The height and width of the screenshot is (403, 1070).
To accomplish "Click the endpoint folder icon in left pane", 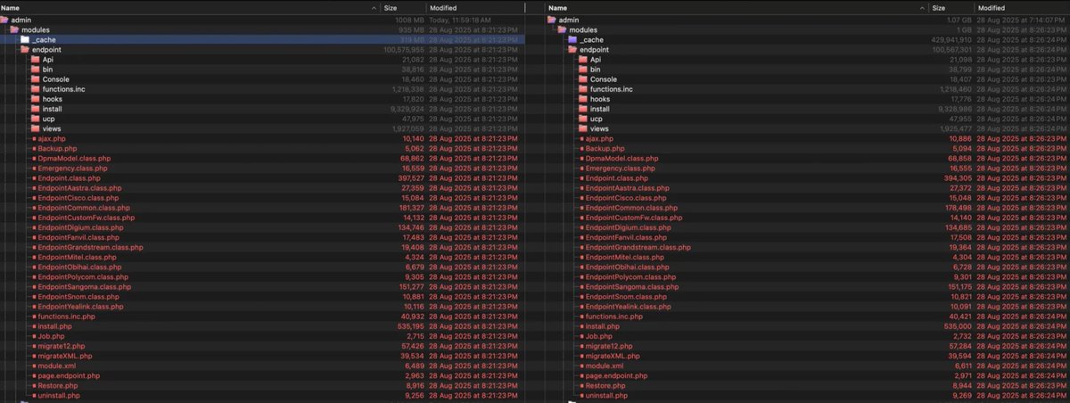I will tap(25, 49).
